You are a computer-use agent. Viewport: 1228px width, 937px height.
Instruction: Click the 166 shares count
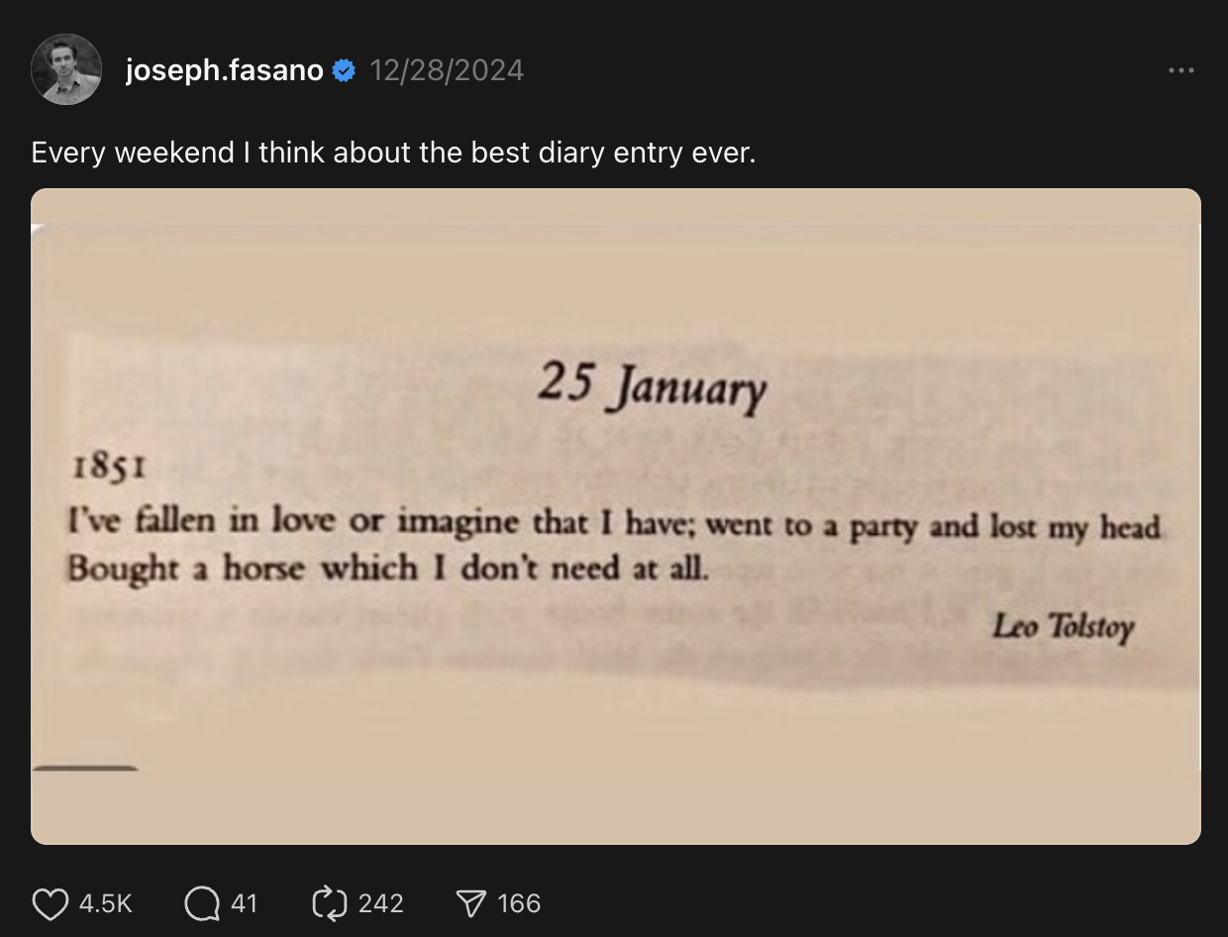519,903
